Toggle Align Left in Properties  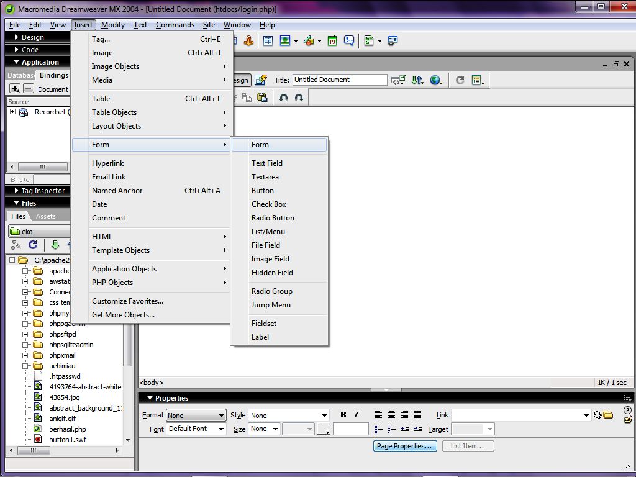378,414
